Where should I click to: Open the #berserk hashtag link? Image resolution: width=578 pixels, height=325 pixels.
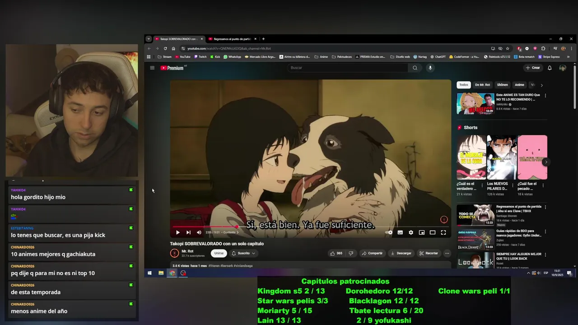227,266
